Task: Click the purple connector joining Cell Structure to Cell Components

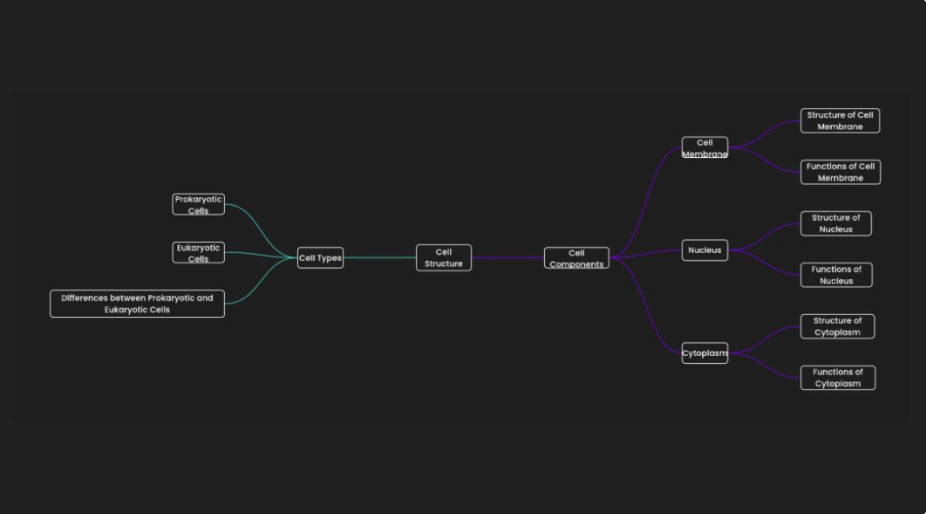Action: pyautogui.click(x=506, y=257)
